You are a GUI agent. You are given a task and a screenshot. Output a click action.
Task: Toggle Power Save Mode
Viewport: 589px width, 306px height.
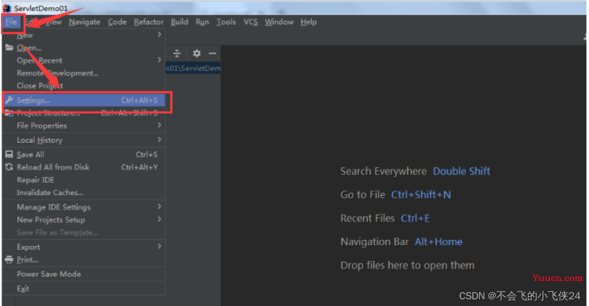[48, 274]
